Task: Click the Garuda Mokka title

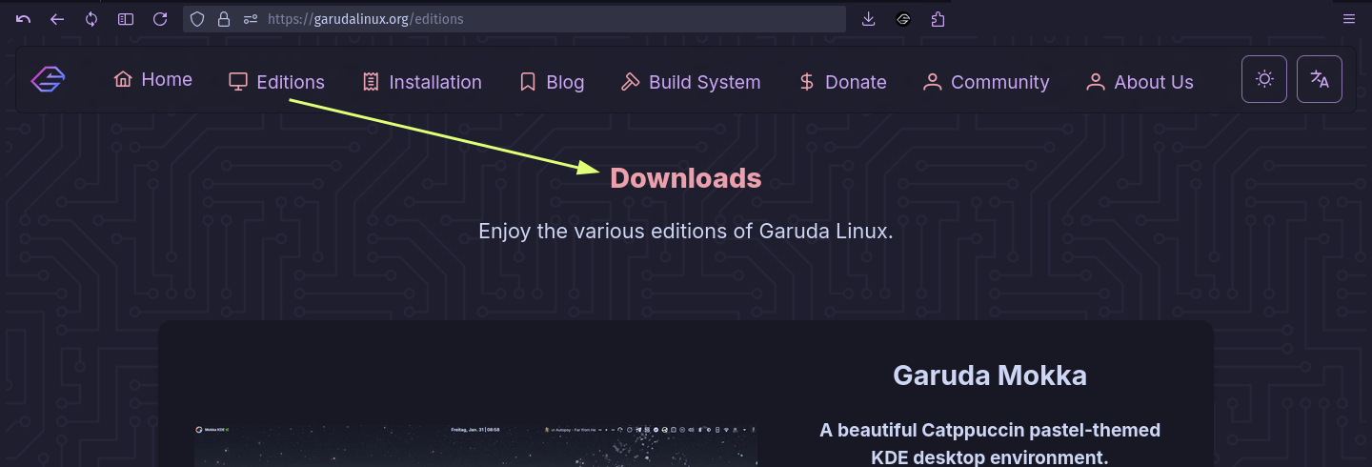Action: click(990, 376)
